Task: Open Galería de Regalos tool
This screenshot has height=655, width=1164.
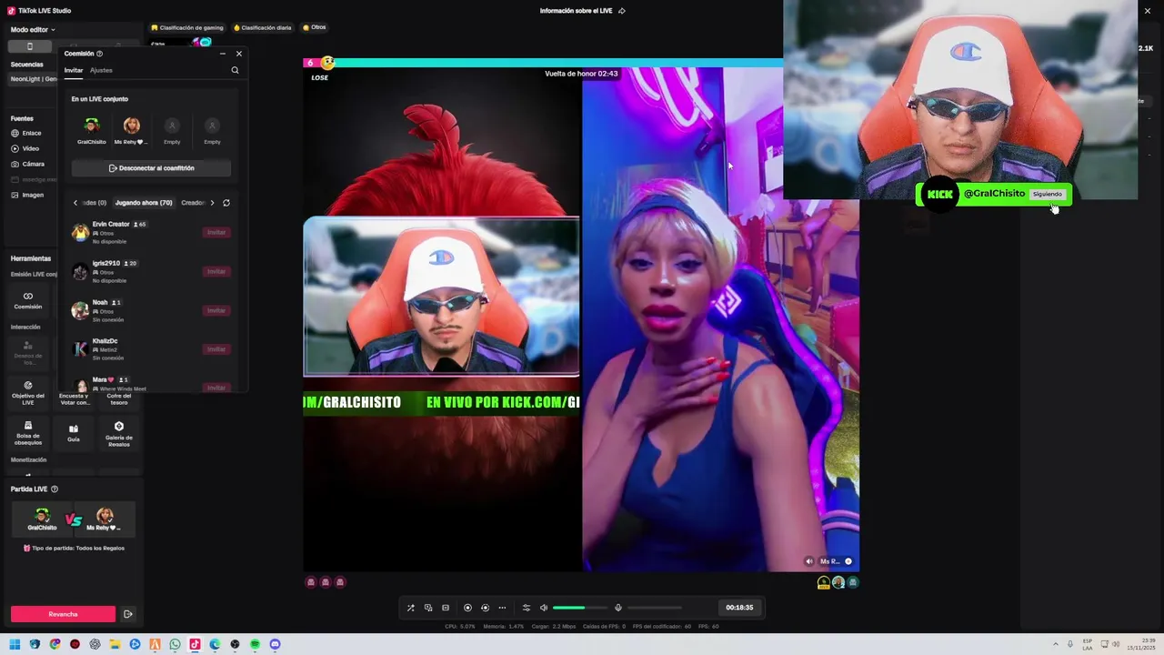Action: [119, 433]
